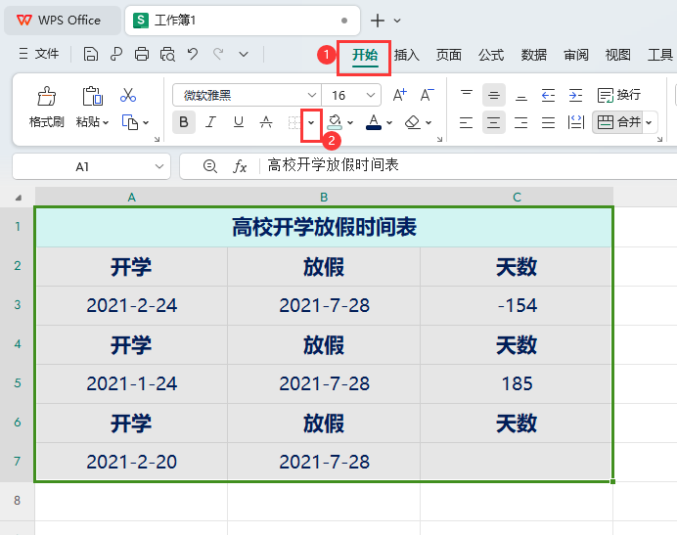Select the 工作簿1 document tab
Screen dimensions: 677x535
243,21
